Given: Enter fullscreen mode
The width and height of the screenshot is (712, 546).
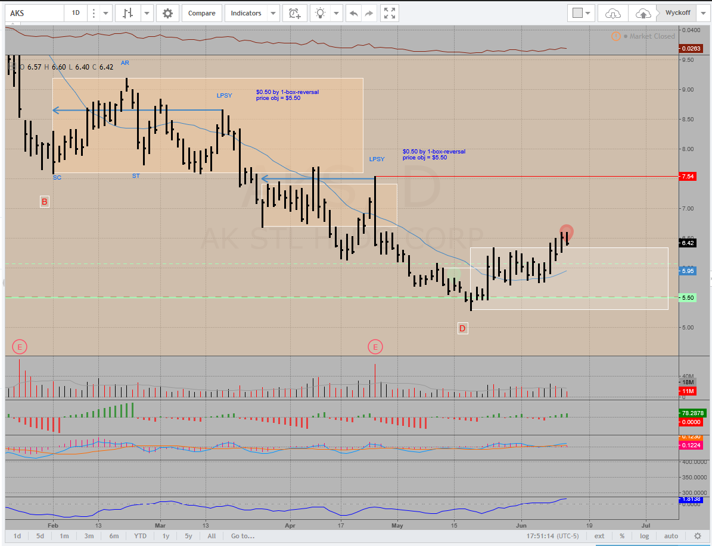Looking at the screenshot, I should (389, 13).
